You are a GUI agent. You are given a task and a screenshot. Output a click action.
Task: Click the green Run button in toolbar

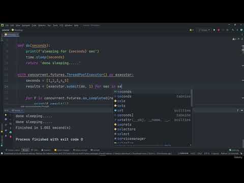point(214,30)
